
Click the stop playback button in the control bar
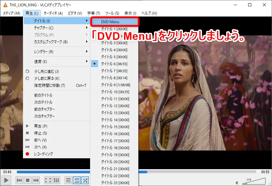point(28,181)
